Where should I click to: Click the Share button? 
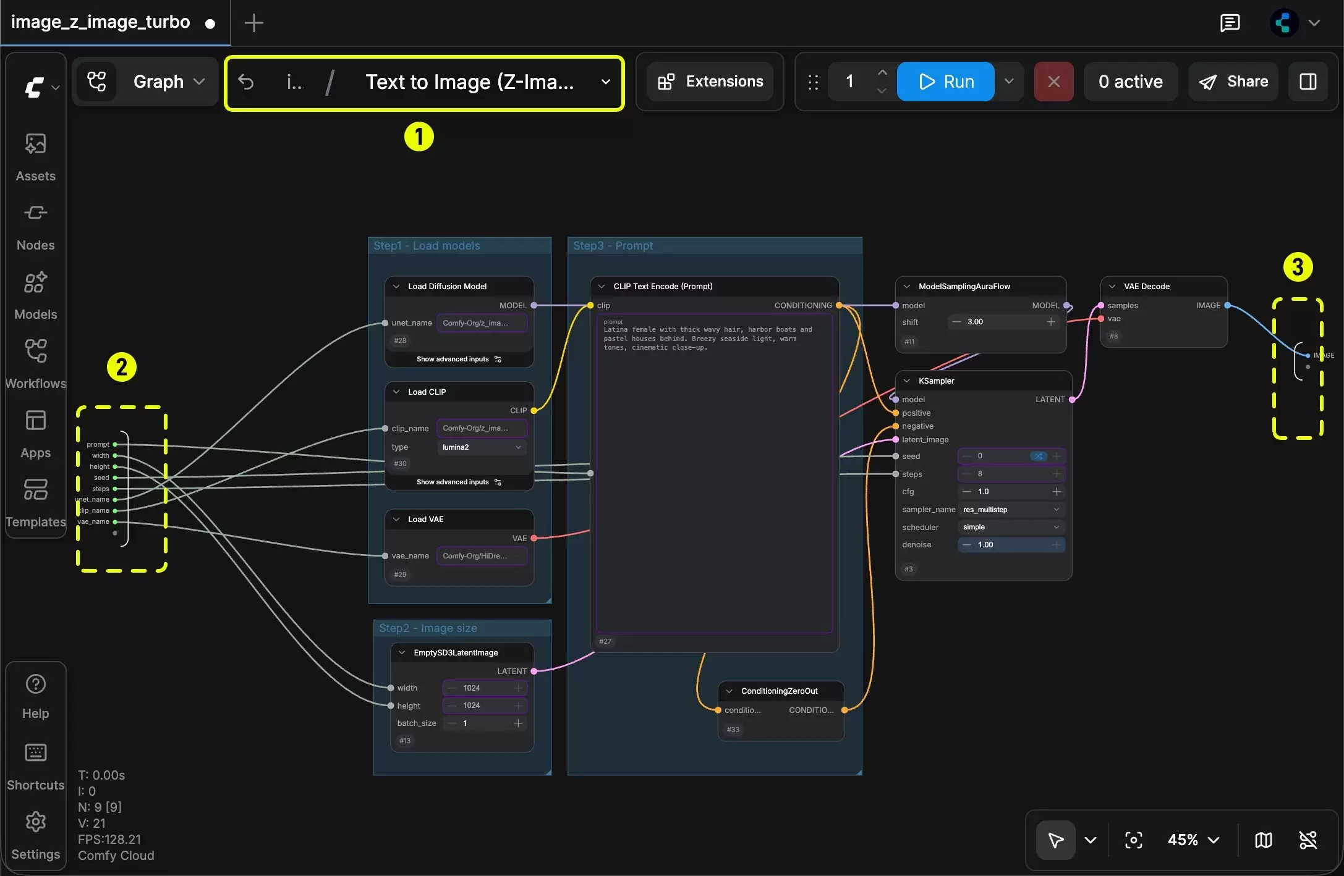tap(1233, 82)
